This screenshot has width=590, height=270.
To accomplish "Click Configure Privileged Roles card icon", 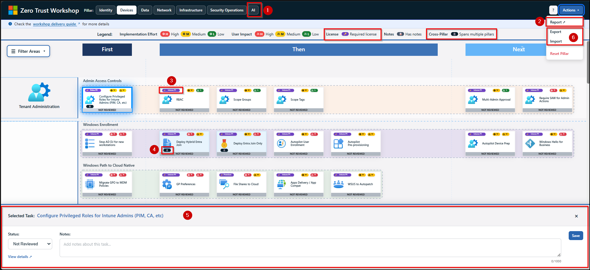I will click(90, 100).
